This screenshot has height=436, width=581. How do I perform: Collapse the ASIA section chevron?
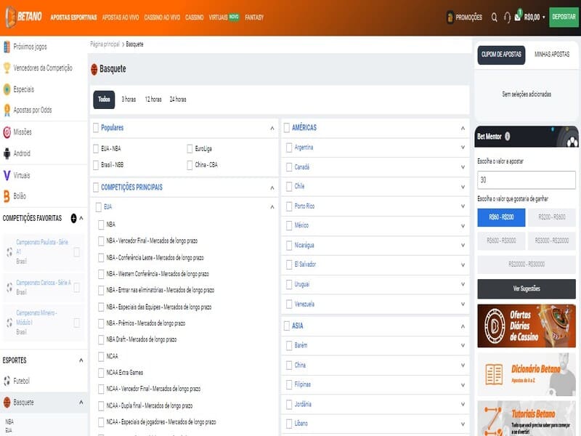coord(463,326)
